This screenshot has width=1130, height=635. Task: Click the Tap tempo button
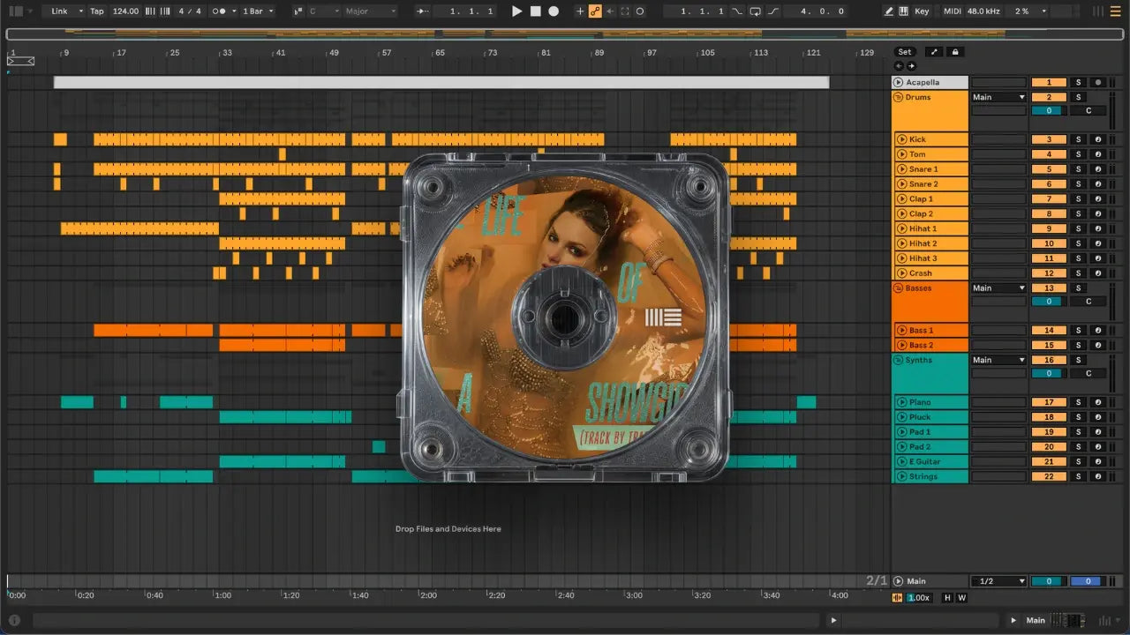pyautogui.click(x=97, y=11)
